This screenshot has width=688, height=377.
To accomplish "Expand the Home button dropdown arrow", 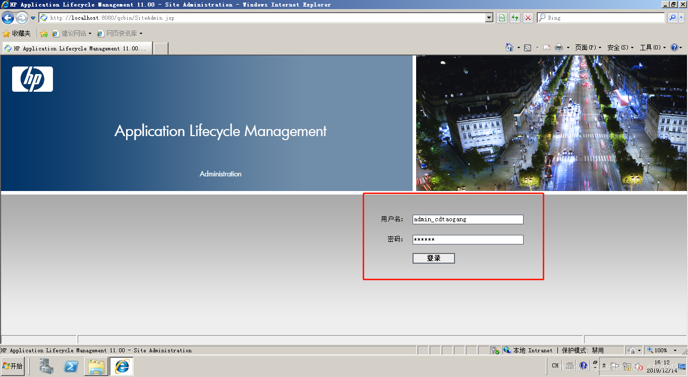I will point(519,47).
